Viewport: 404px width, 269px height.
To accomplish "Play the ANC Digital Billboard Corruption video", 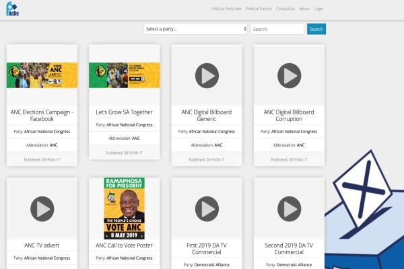I will (x=289, y=76).
